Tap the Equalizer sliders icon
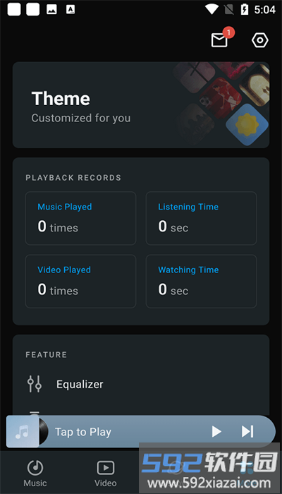This screenshot has height=494, width=282. tap(35, 384)
